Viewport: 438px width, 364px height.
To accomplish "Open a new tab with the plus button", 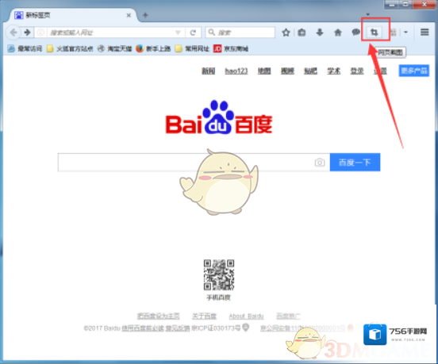I will pos(145,15).
